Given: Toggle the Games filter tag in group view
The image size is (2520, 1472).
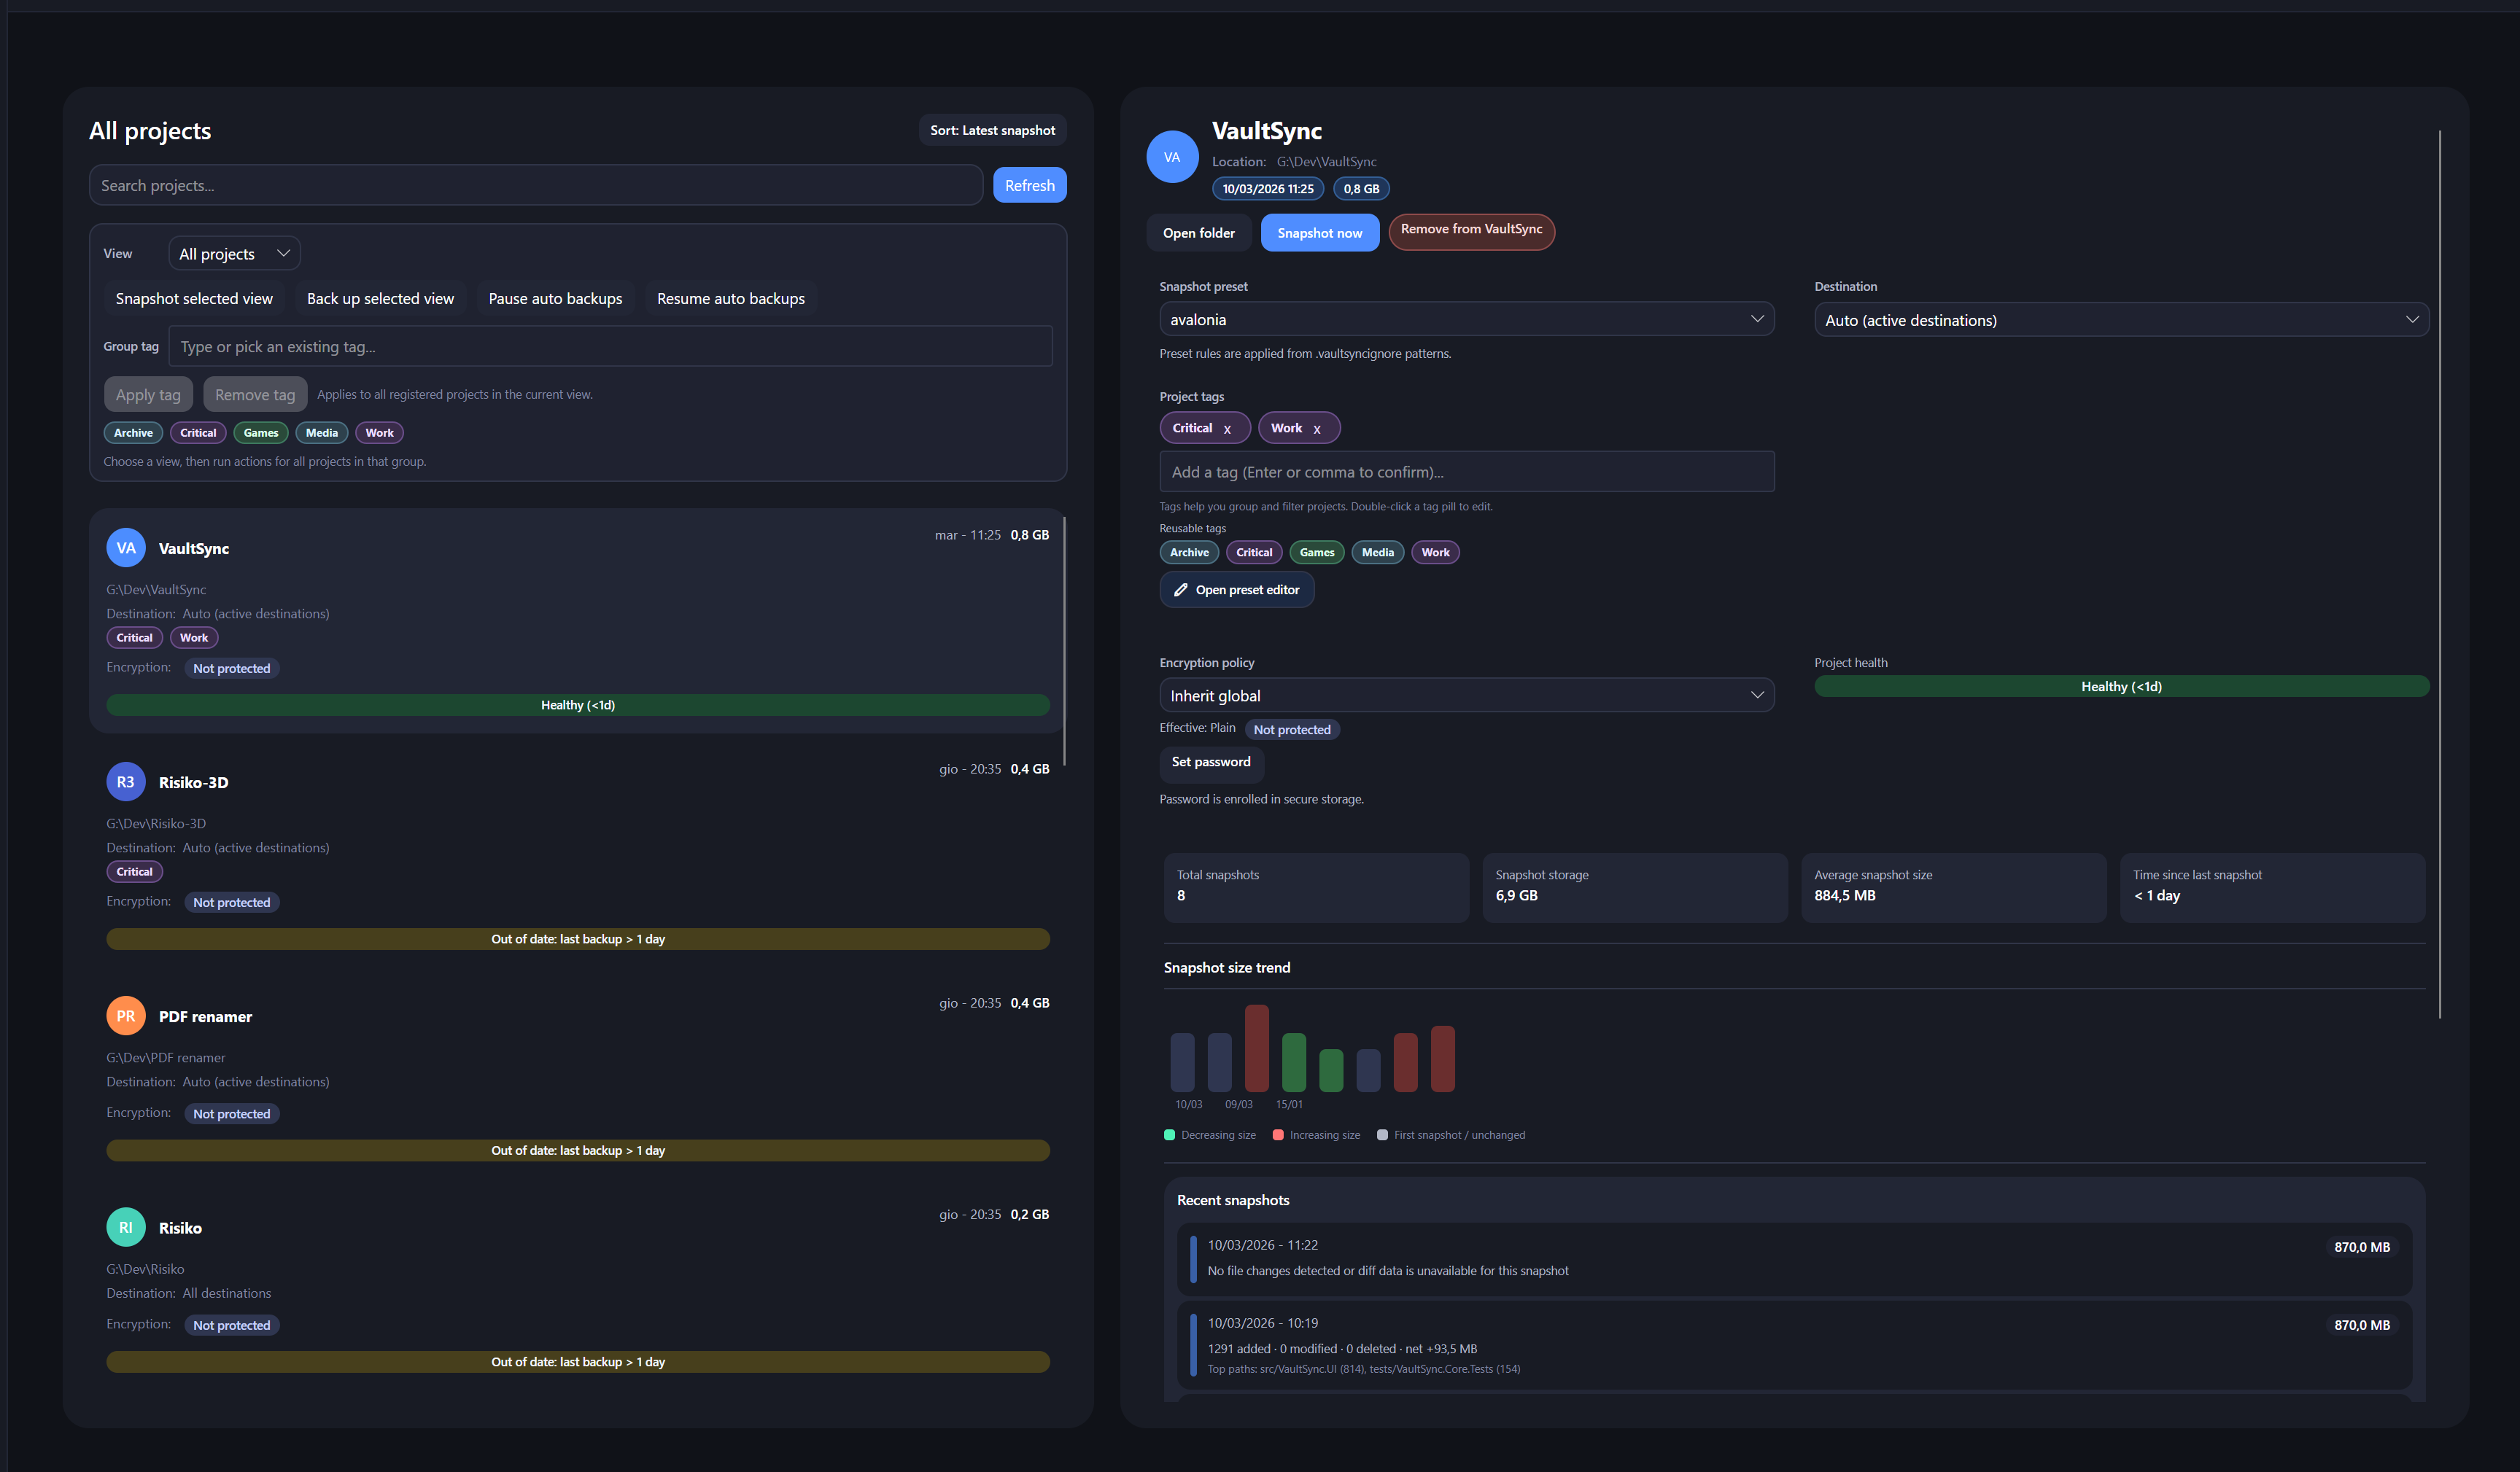Looking at the screenshot, I should (261, 433).
